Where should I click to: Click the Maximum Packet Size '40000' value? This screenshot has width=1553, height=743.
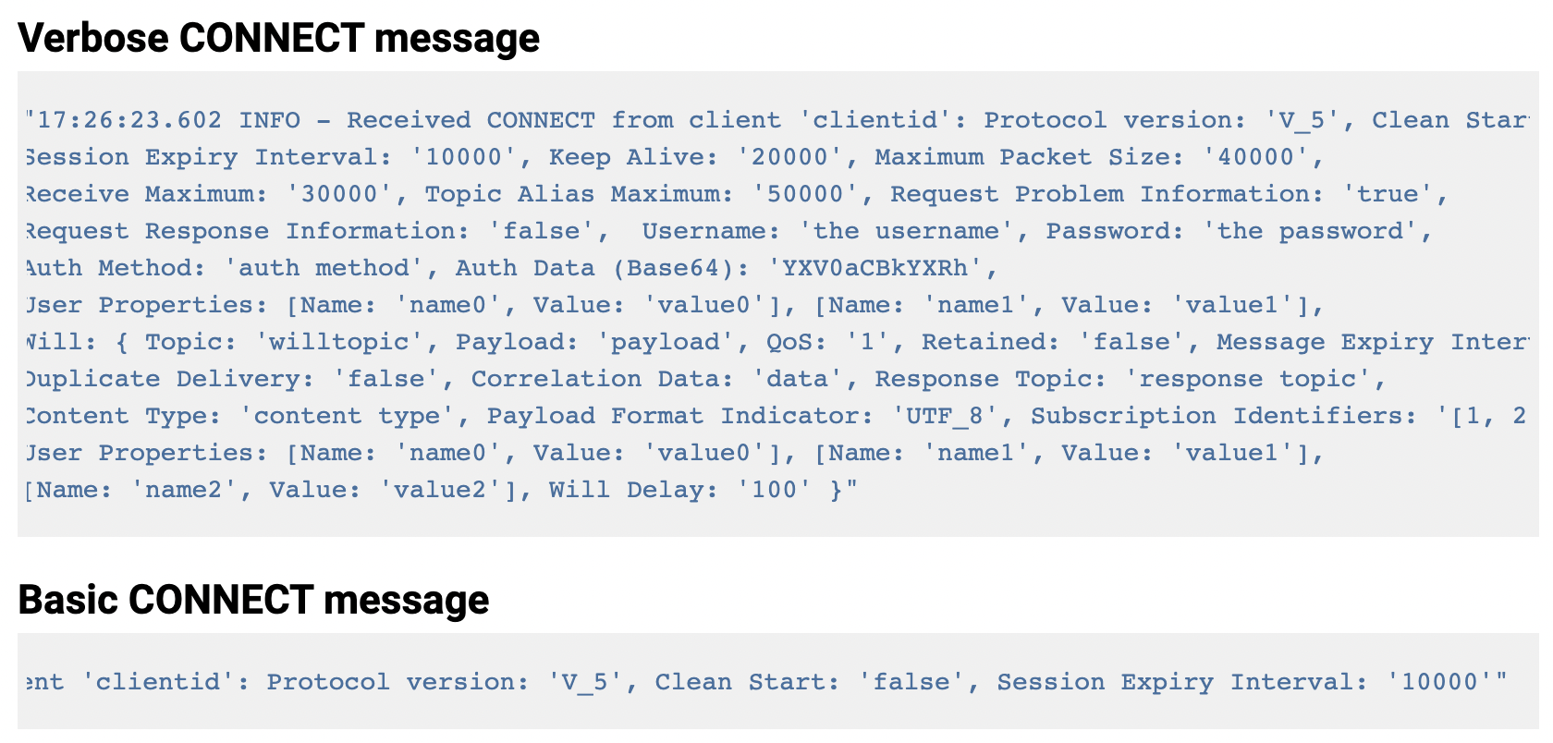[1255, 157]
